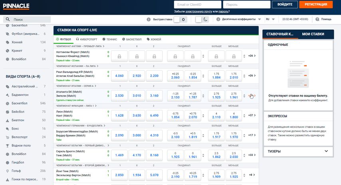Open the RU language dropdown
The width and height of the screenshot is (341, 185).
pyautogui.click(x=270, y=19)
